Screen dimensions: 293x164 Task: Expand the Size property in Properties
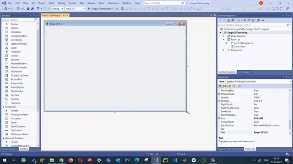(219, 118)
